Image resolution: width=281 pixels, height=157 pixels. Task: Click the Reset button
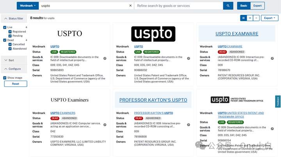pyautogui.click(x=16, y=84)
